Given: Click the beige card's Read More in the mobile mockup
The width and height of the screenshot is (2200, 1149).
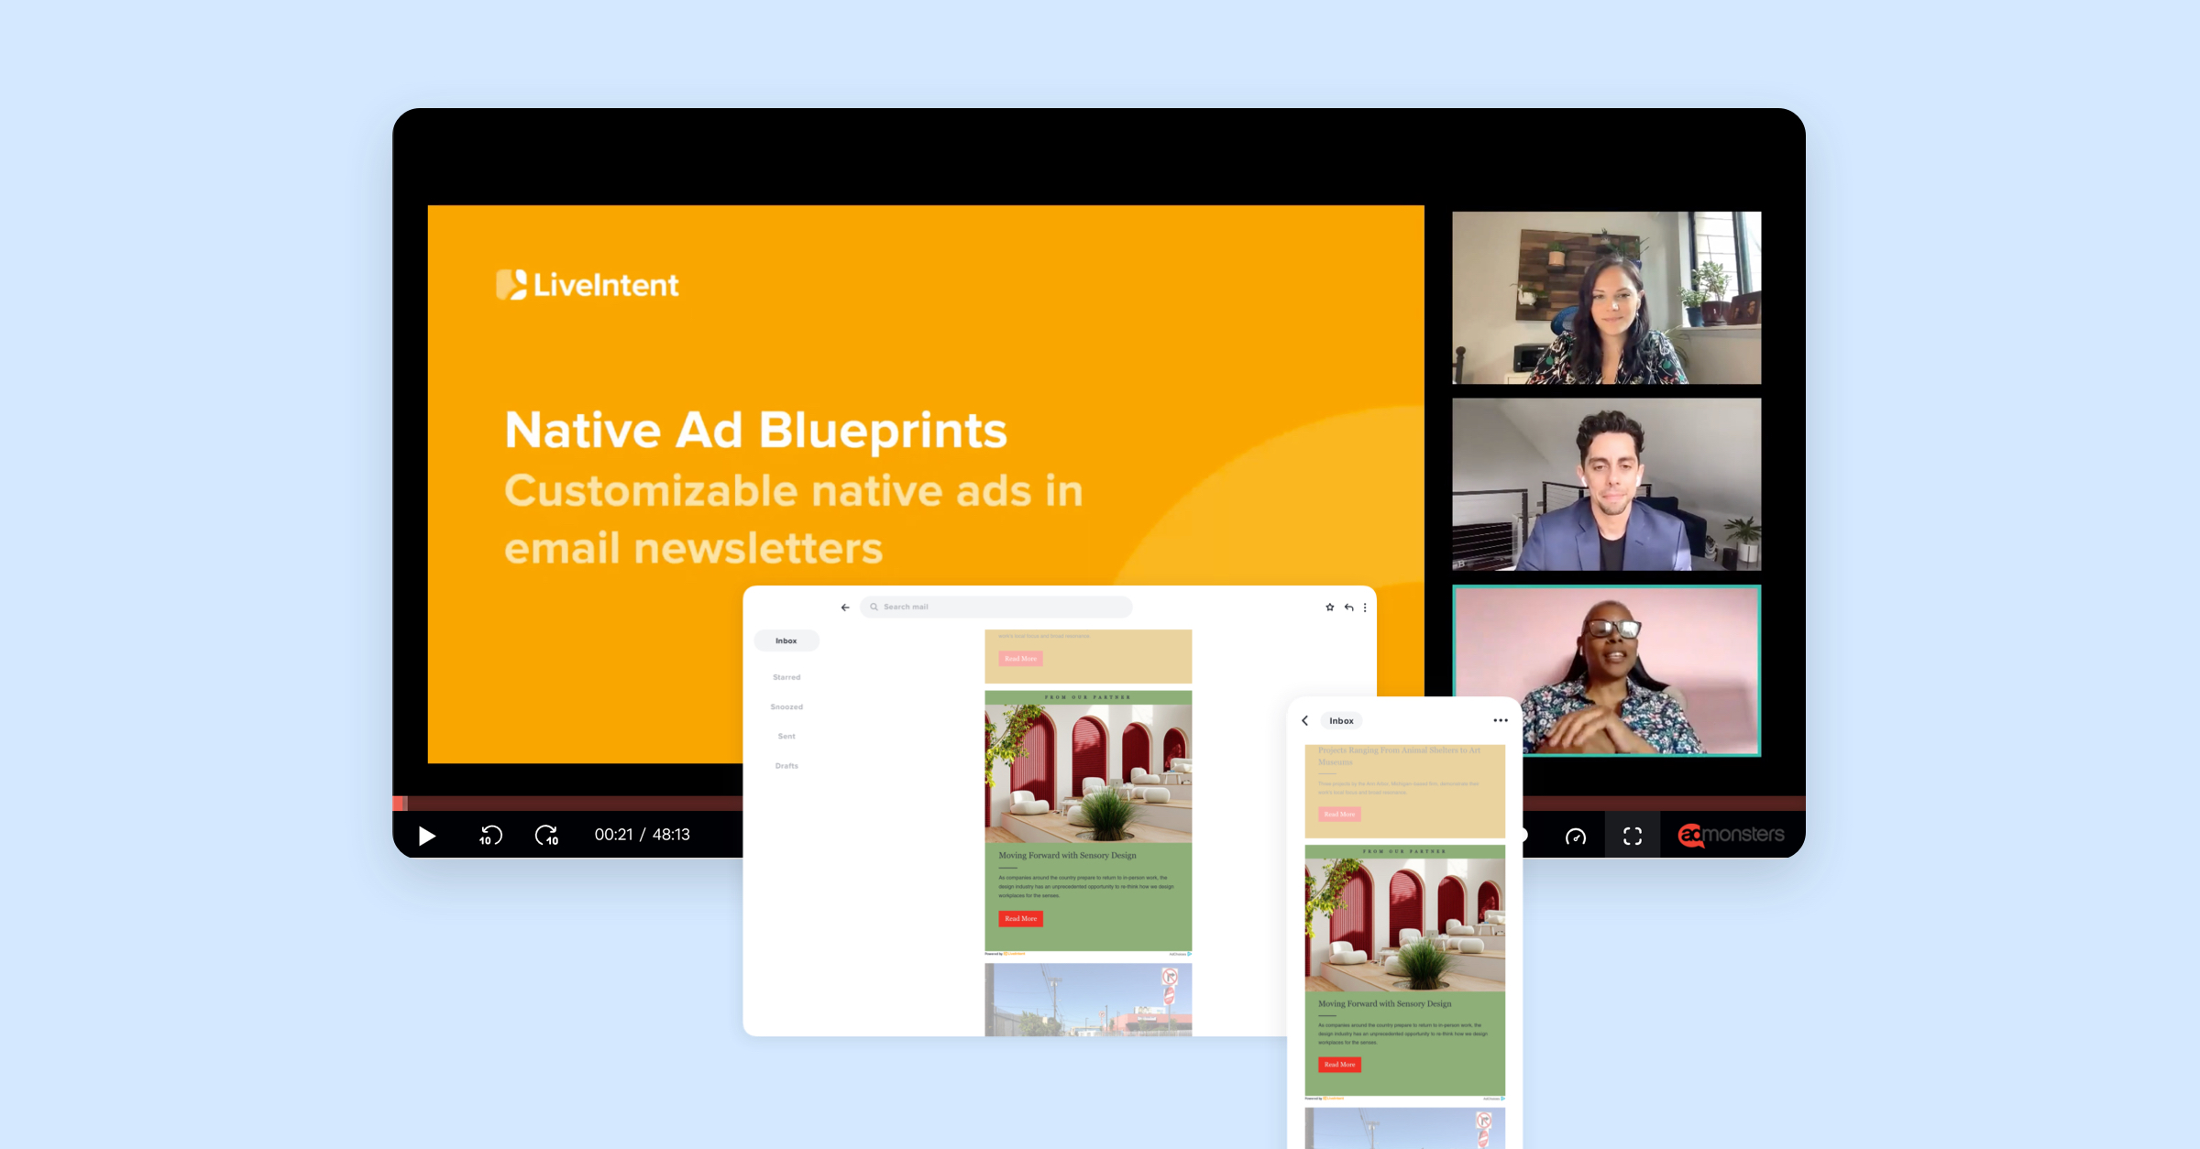Looking at the screenshot, I should (x=1339, y=814).
